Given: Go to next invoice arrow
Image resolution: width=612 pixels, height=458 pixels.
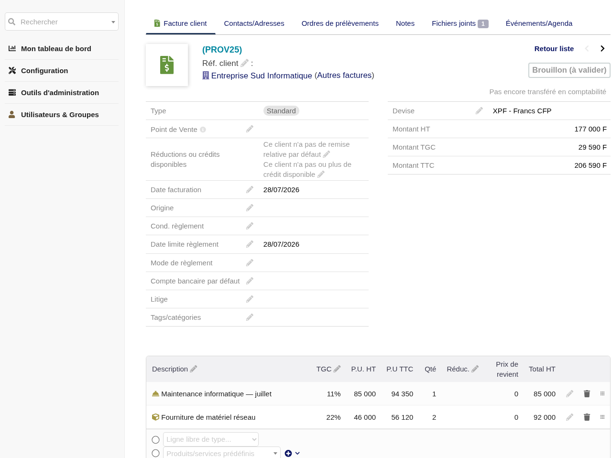Looking at the screenshot, I should coord(602,49).
